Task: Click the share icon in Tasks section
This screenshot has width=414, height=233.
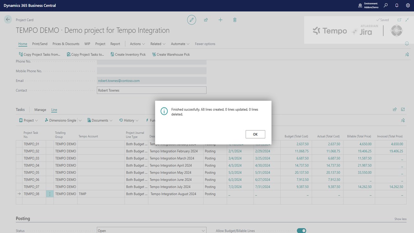Action: (395, 109)
